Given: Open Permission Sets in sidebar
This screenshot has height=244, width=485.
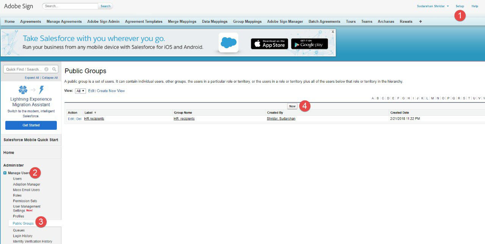Looking at the screenshot, I should 25,201.
